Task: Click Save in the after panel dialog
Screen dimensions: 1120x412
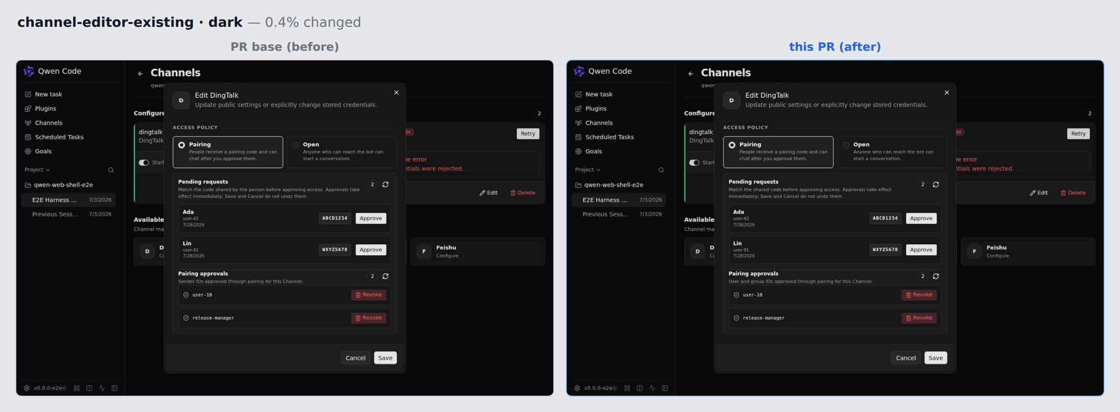Action: [x=936, y=358]
